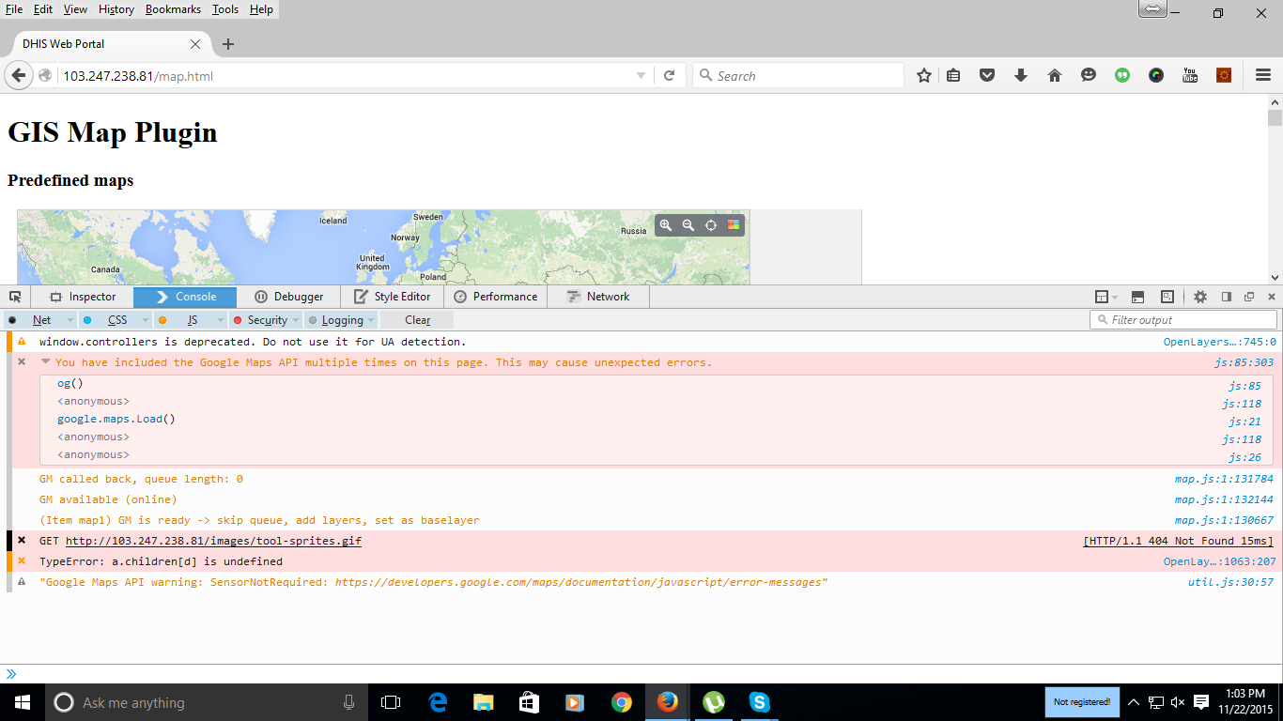
Task: Open the tool-sprites.gif request URL
Action: (213, 541)
